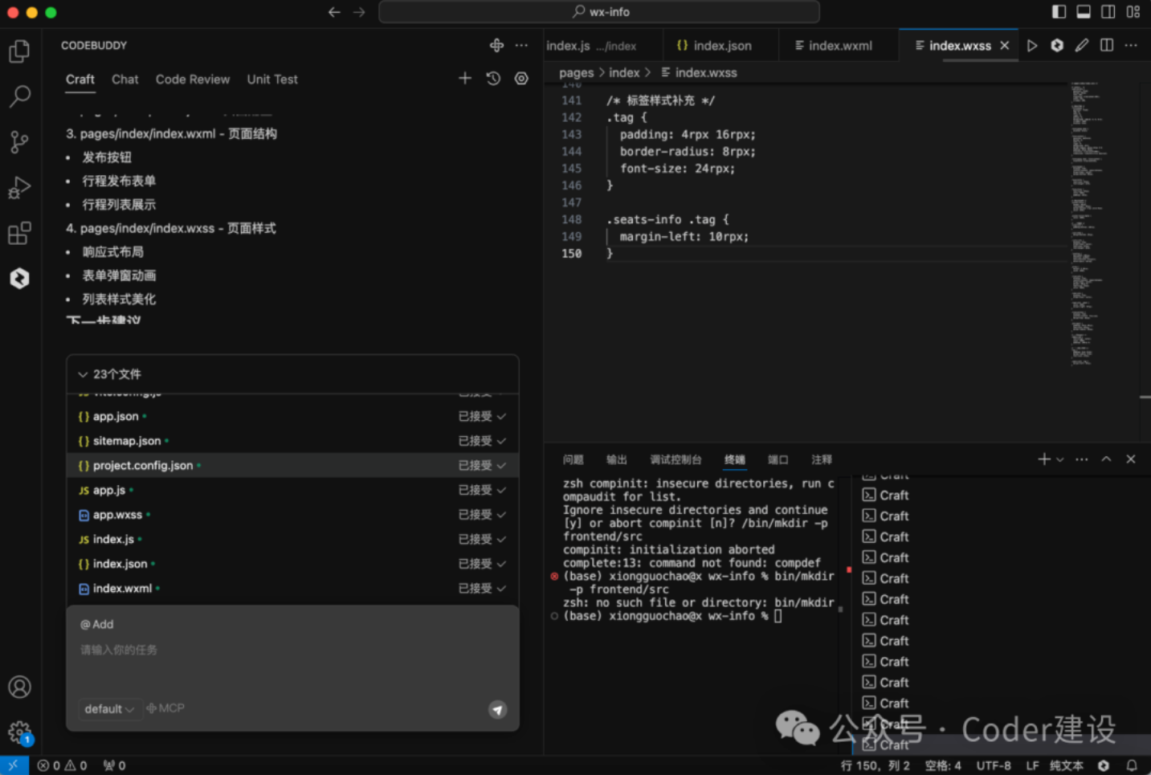Screen dimensions: 1151x775
Task: Open terminal panel more actions ellipsis
Action: pyautogui.click(x=1082, y=459)
